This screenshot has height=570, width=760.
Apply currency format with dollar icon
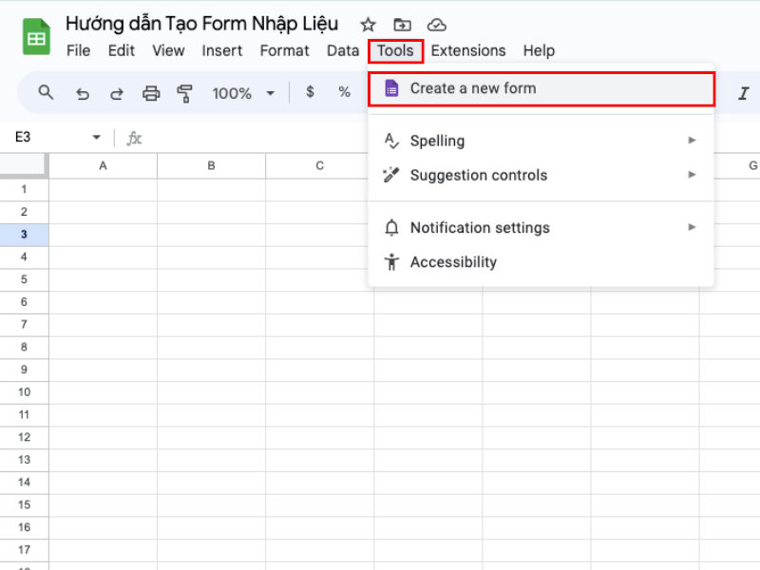pos(310,92)
